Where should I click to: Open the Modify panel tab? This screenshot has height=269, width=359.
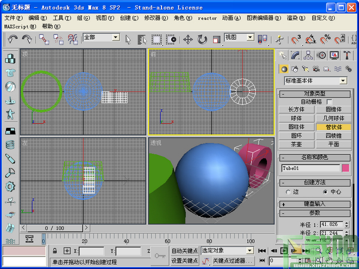(x=295, y=56)
